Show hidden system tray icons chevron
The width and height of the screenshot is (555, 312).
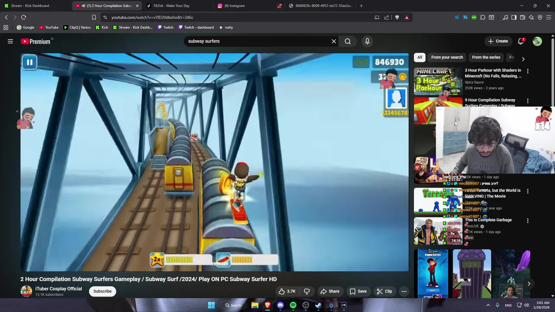[488, 305]
